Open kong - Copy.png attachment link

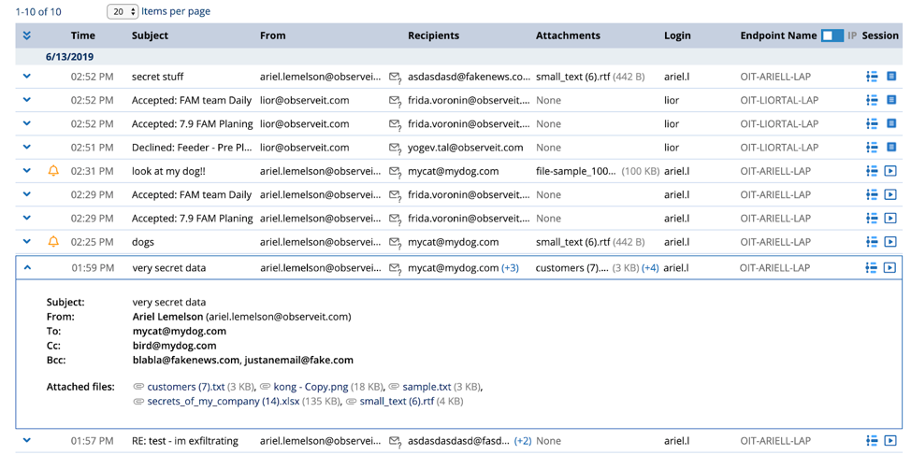pyautogui.click(x=302, y=387)
